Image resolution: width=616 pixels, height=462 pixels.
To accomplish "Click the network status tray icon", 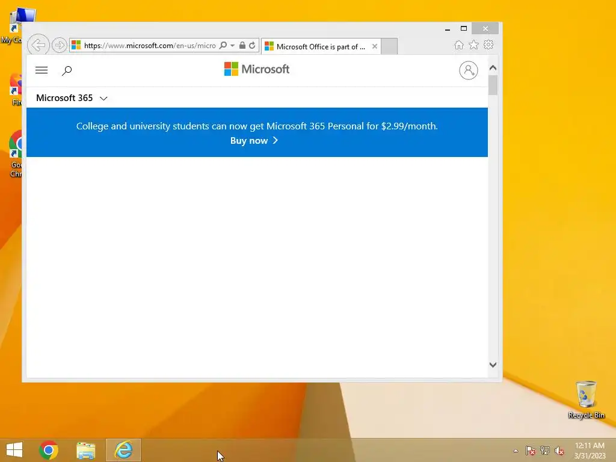I will (545, 451).
